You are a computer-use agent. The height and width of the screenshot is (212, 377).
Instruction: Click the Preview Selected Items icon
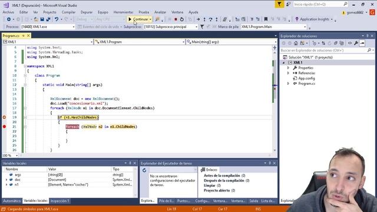(x=362, y=43)
